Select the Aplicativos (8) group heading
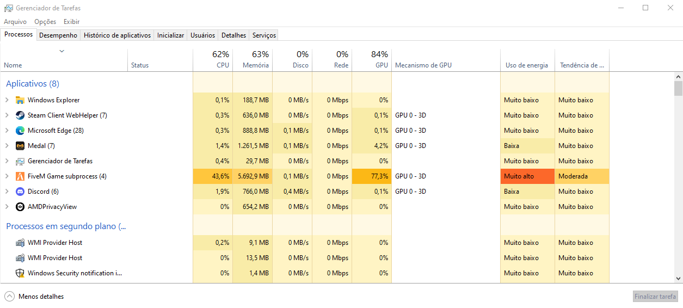Image resolution: width=683 pixels, height=308 pixels. click(x=33, y=84)
